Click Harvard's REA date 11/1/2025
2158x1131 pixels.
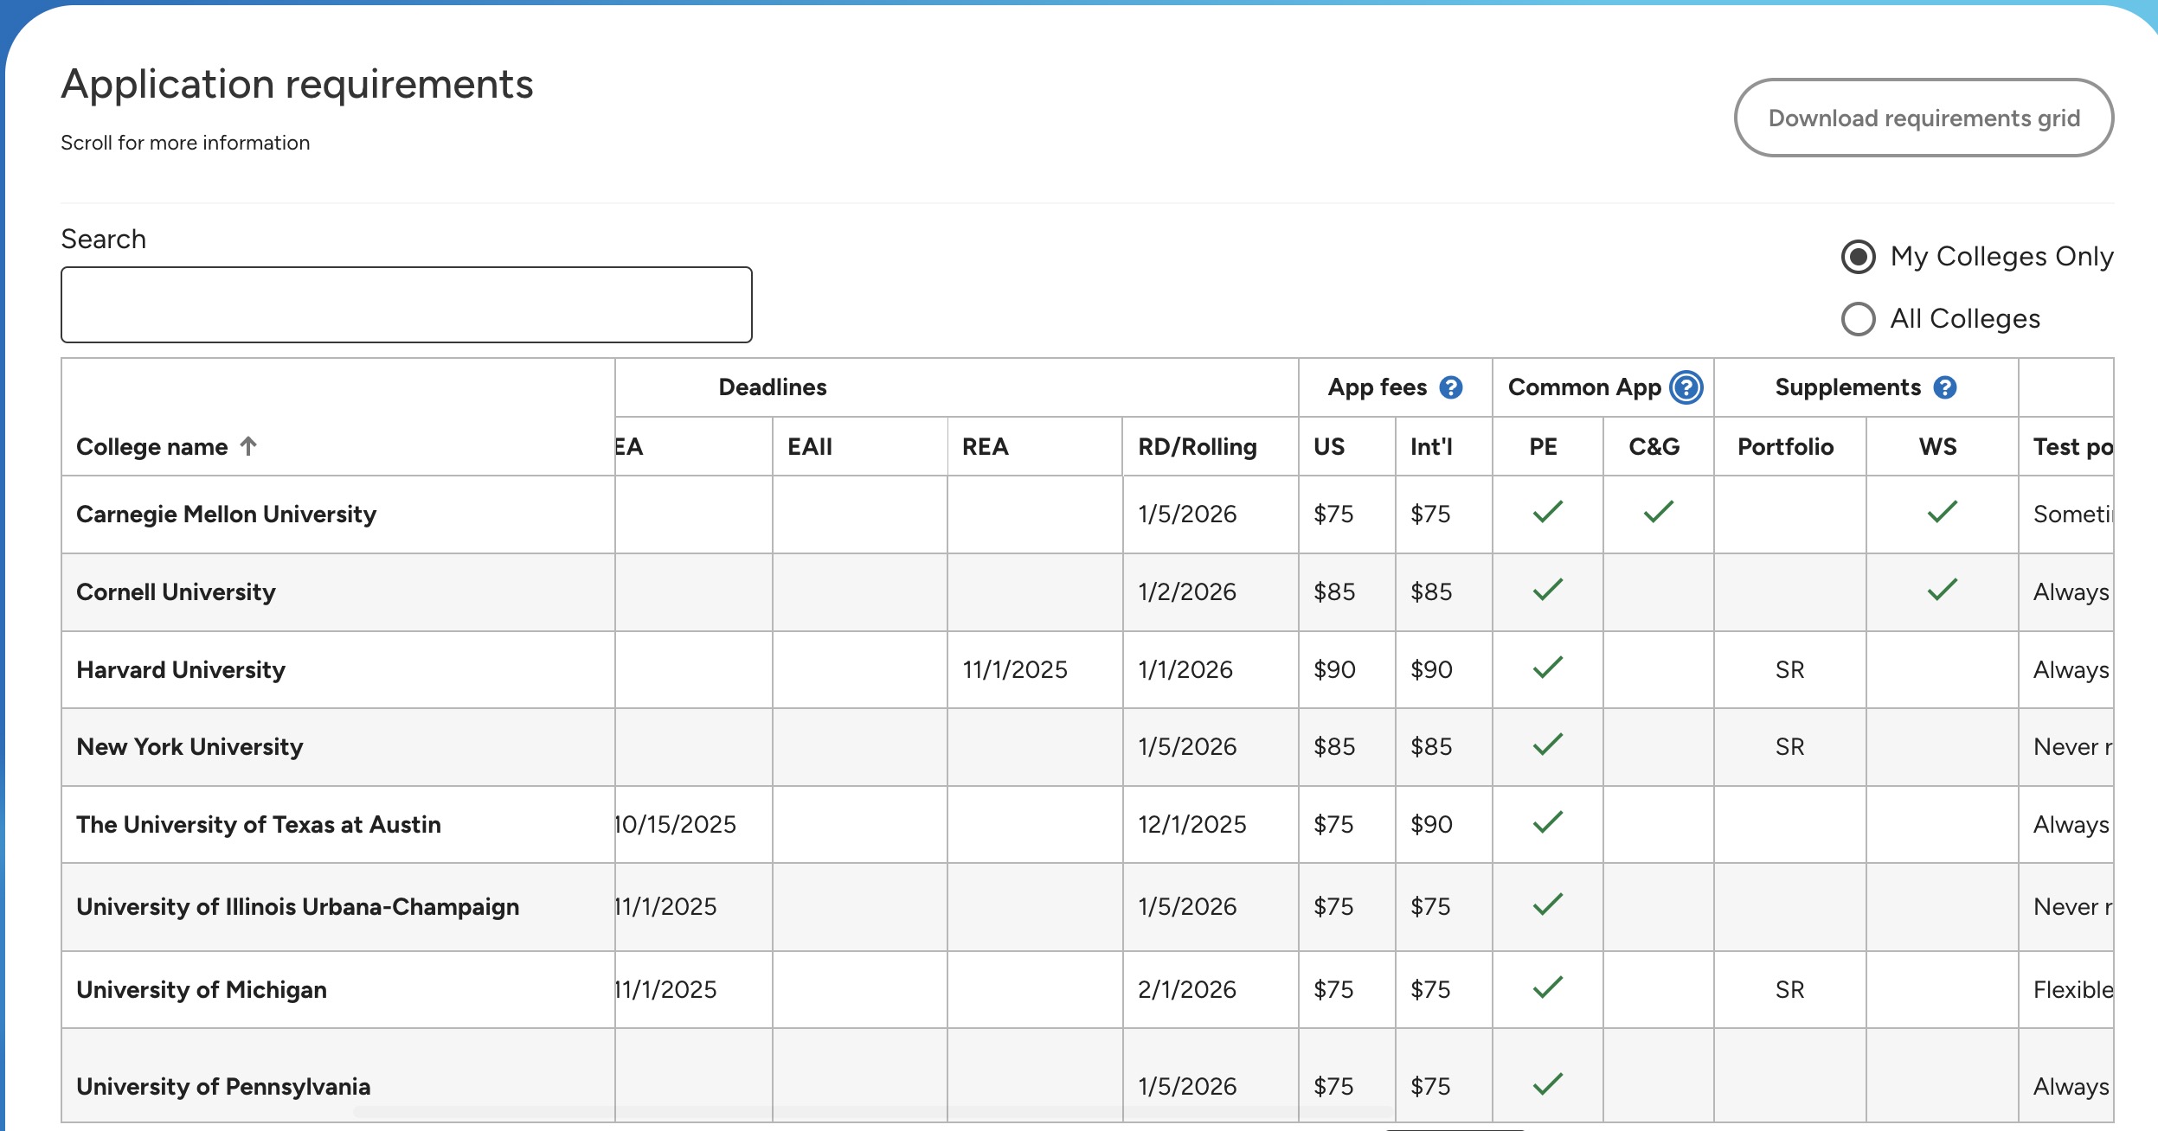(x=1015, y=670)
